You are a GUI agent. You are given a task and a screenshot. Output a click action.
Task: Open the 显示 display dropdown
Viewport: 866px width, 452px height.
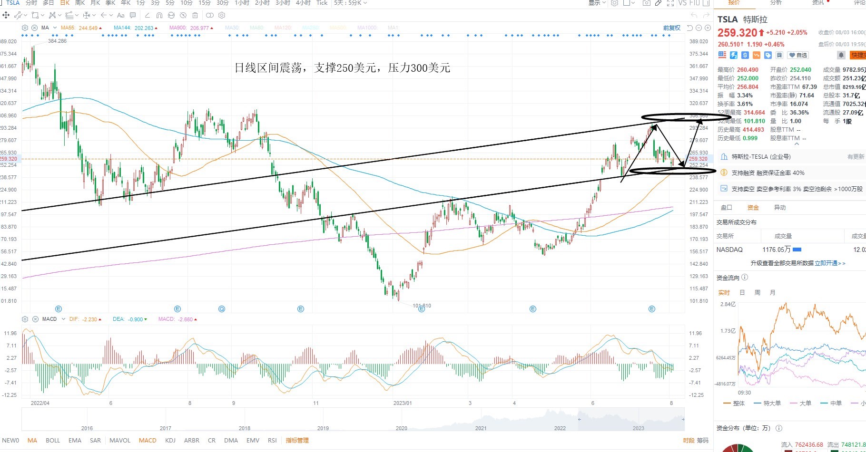click(597, 3)
